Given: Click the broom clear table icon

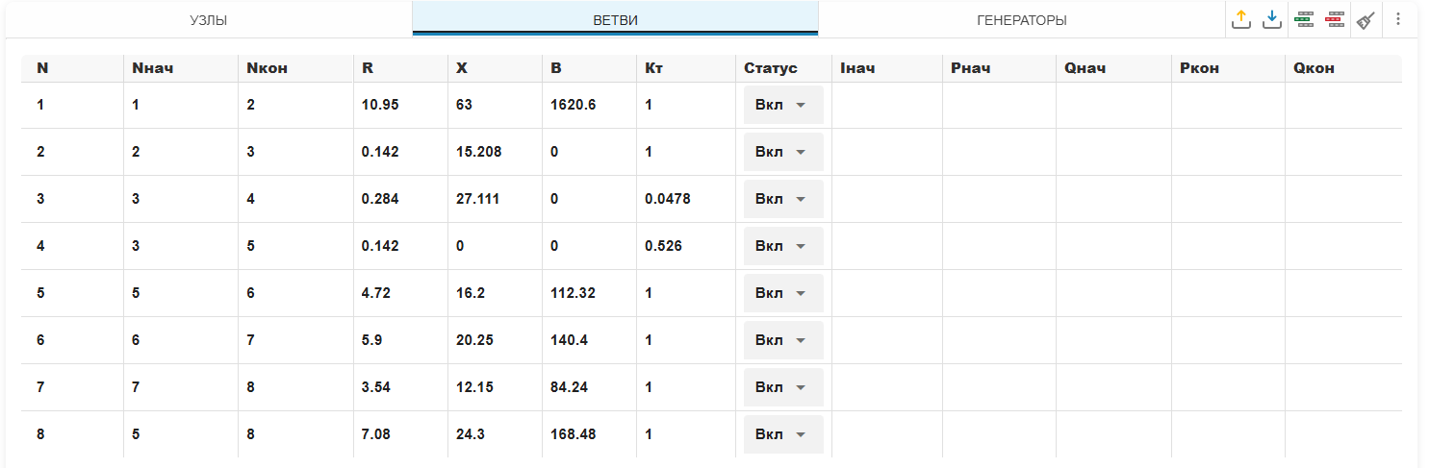Looking at the screenshot, I should pyautogui.click(x=1366, y=19).
